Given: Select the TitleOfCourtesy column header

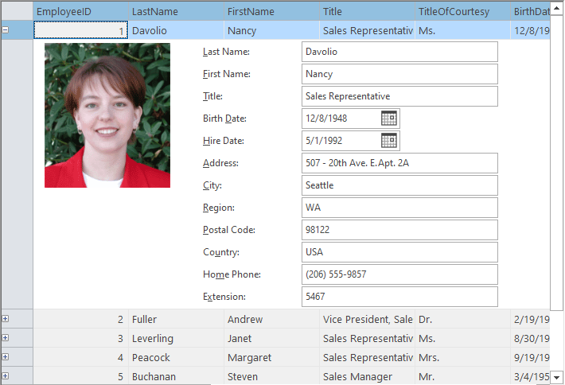Looking at the screenshot, I should point(462,11).
